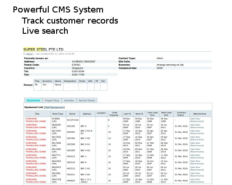The width and height of the screenshot is (232, 185).
Task: Open the Overhead Travelling Crane at BAY 2 H1
Action: coord(36,168)
